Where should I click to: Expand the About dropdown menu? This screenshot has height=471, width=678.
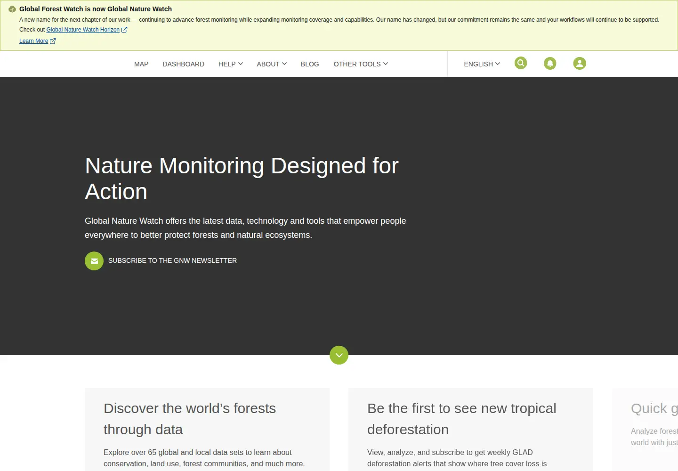click(x=272, y=64)
